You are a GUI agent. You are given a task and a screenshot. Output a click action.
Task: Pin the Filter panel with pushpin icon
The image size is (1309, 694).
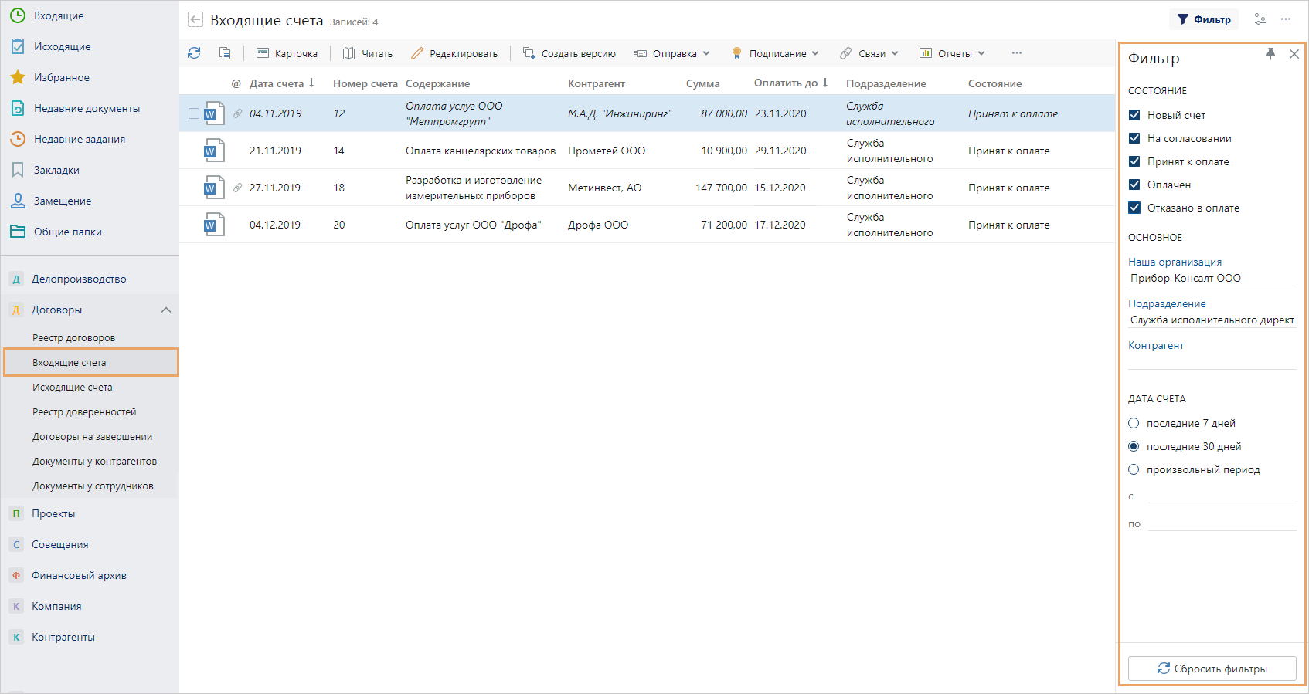tap(1270, 54)
